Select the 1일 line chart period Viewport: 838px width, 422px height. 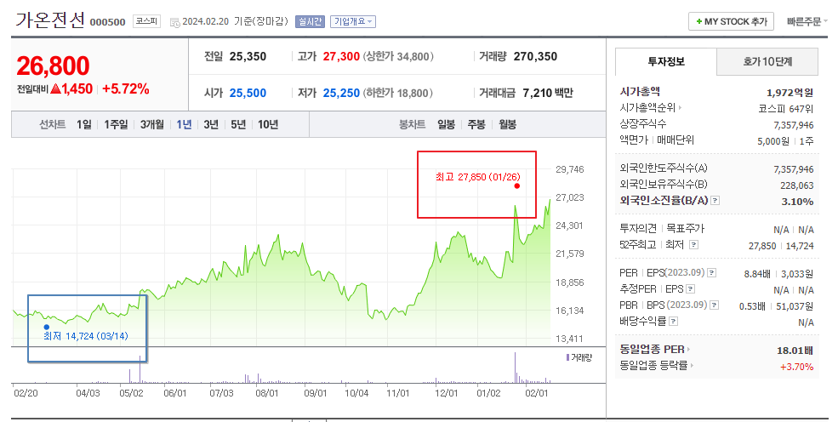[84, 124]
